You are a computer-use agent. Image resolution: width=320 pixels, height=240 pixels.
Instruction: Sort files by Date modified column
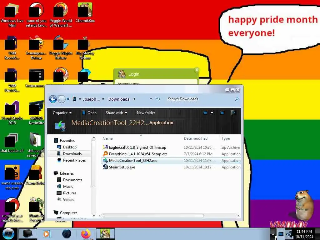[x=196, y=138]
